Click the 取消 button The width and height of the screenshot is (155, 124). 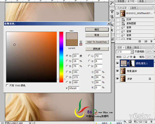(97, 35)
